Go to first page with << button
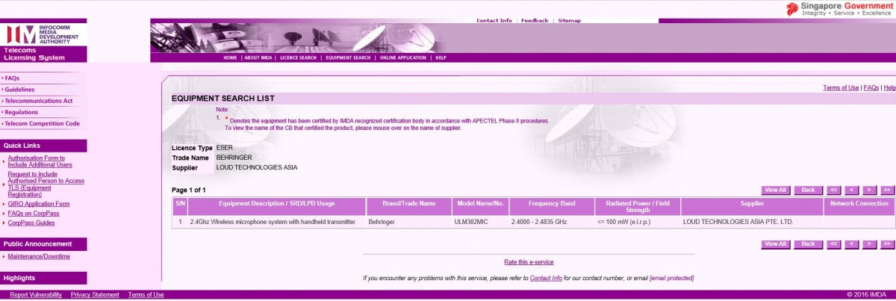Screen dimensions: 896x301 (x=834, y=190)
